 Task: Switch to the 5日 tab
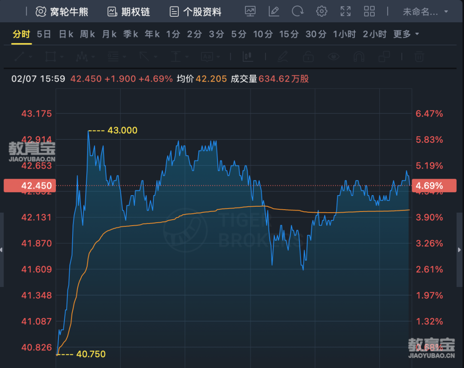tap(44, 34)
